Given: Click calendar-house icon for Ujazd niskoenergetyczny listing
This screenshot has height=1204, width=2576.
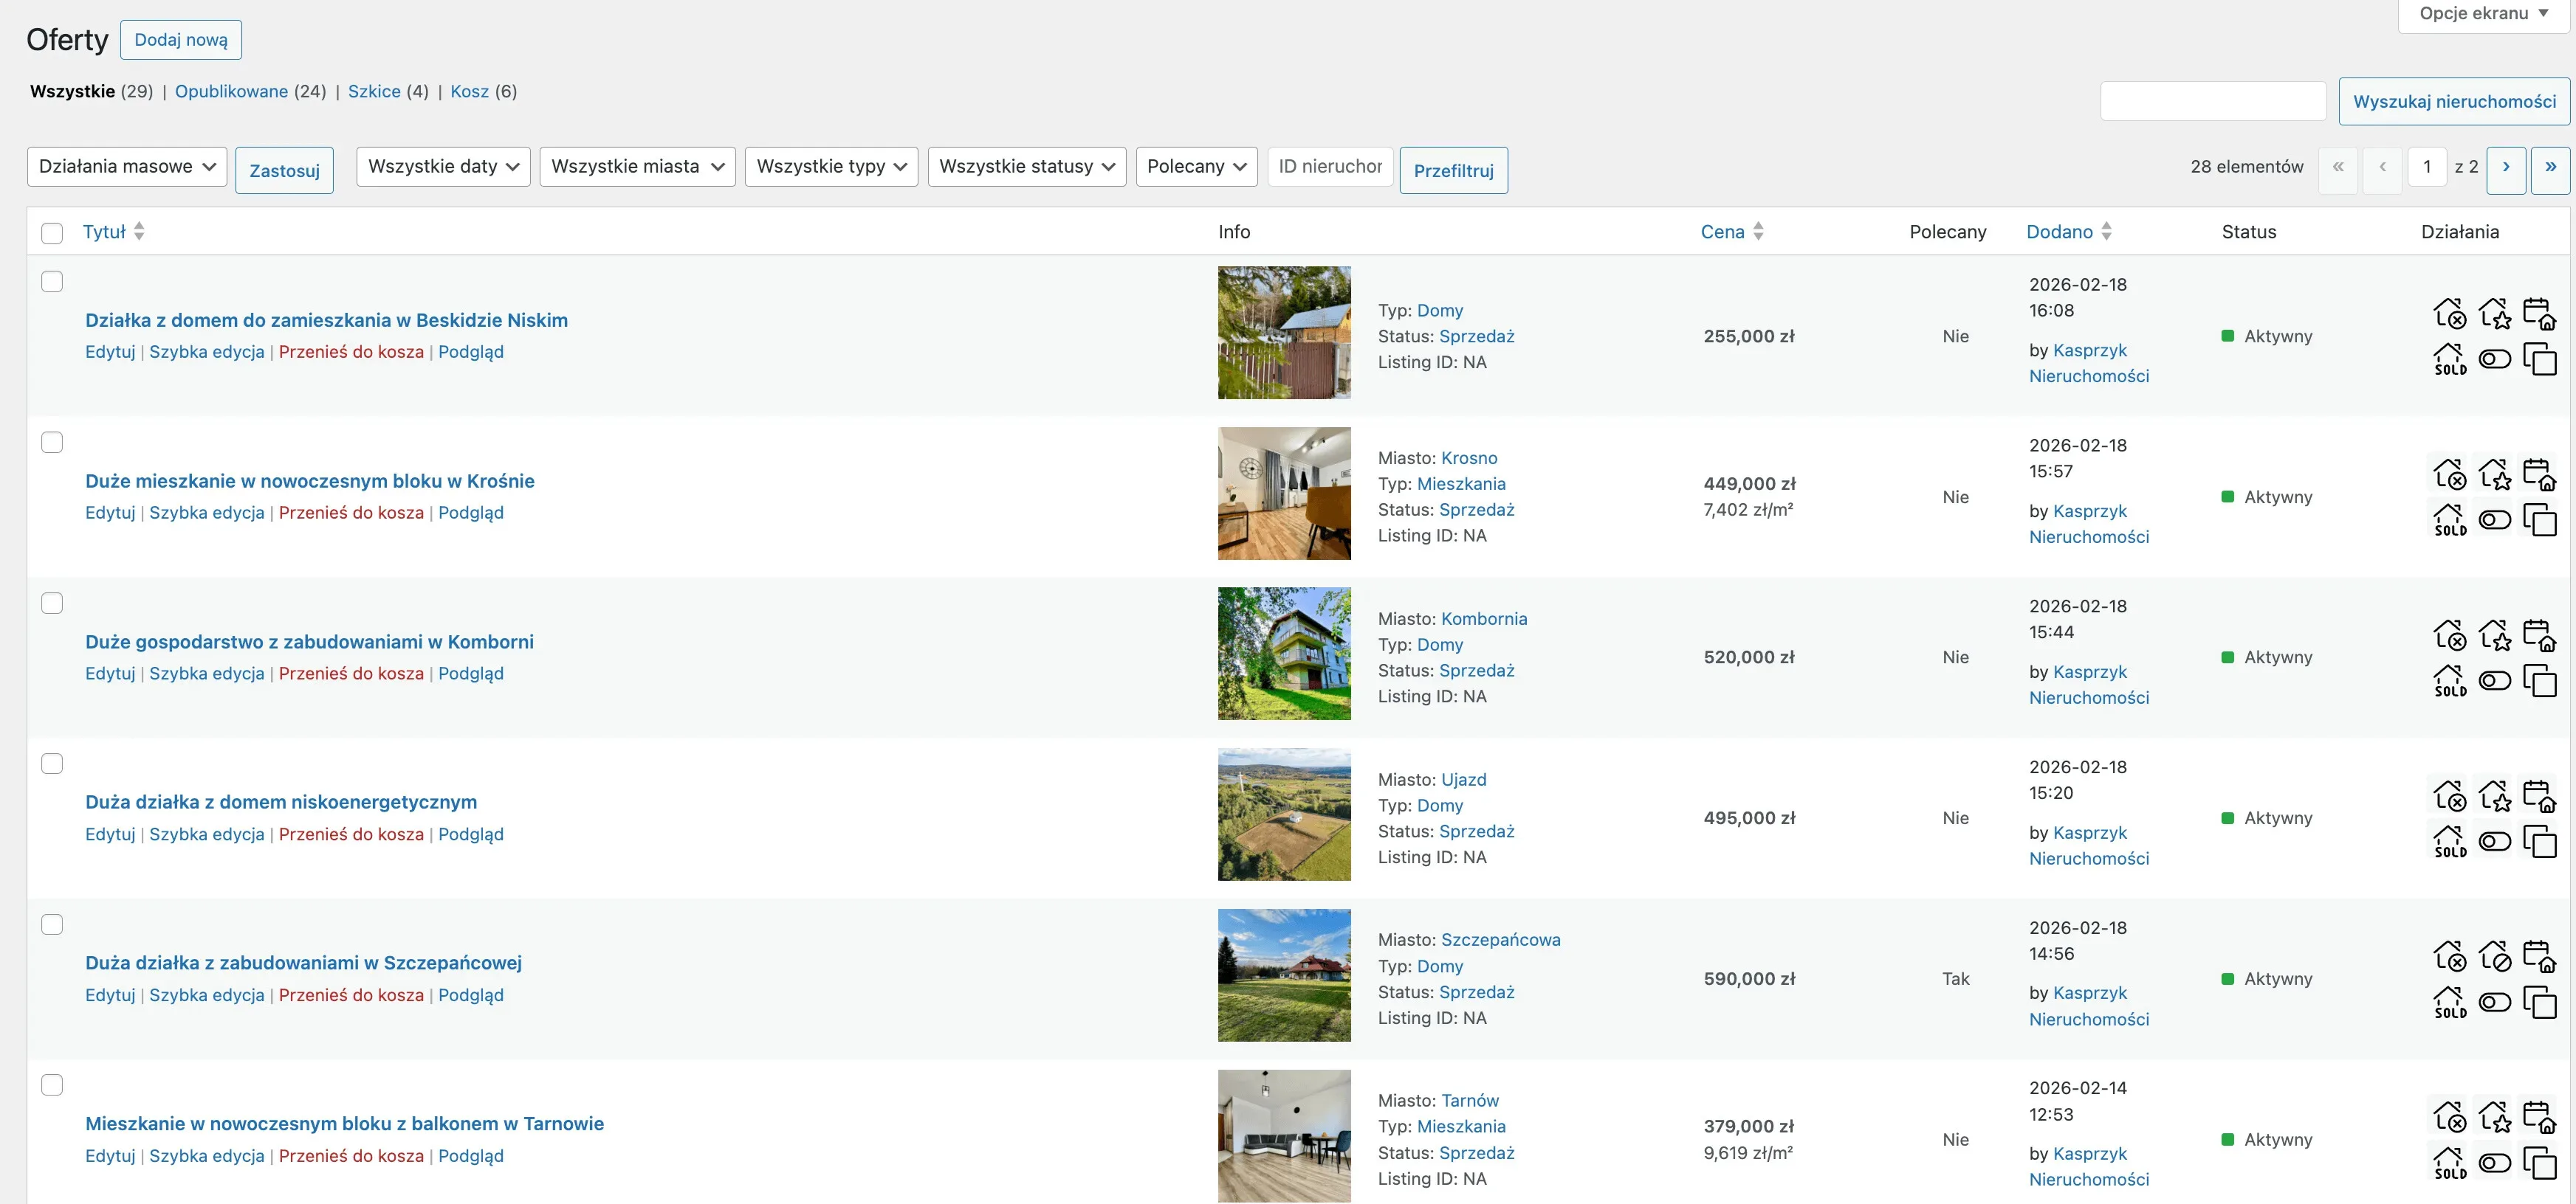Looking at the screenshot, I should pyautogui.click(x=2539, y=795).
